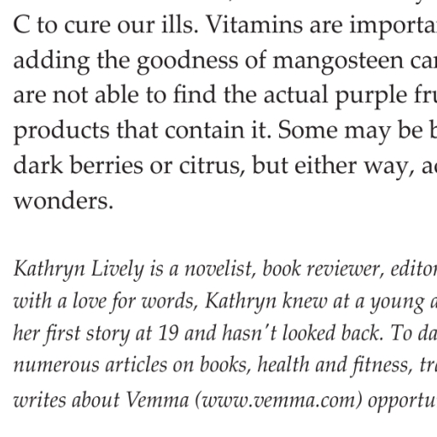
Task: Click the author name Kathryn Lively
Action: 79,270
